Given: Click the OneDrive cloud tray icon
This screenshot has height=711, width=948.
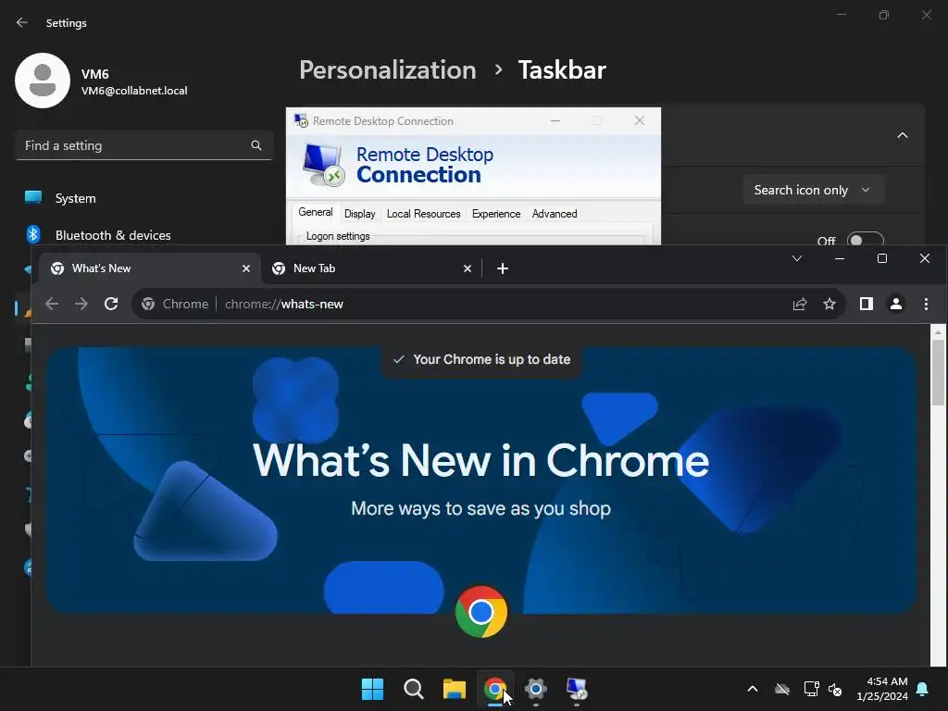Looking at the screenshot, I should 782,689.
